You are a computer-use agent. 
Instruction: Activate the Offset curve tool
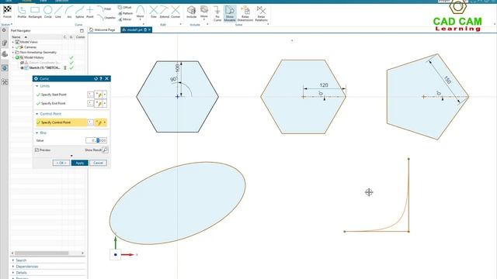(124, 7)
